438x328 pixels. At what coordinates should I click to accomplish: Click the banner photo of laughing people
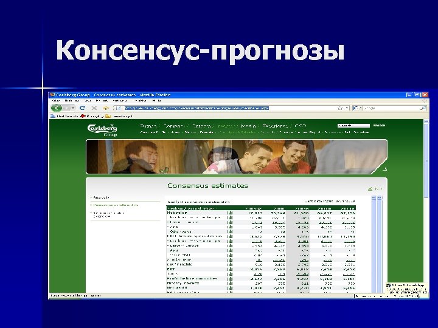tap(236, 157)
